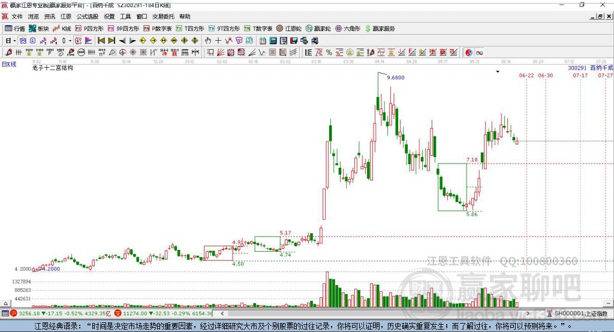Click the red floppy disk save icon

294,41
